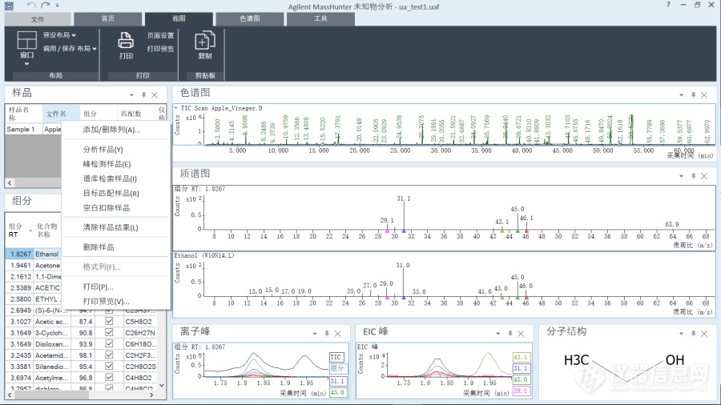
Task: Toggle checkbox in Disiloxan... row
Action: [109, 343]
